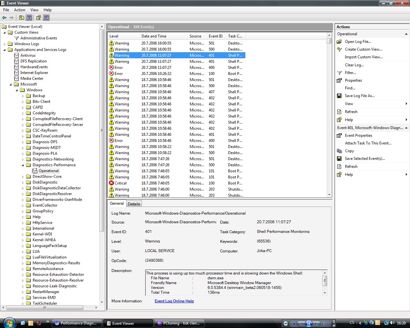410x328 pixels.
Task: Expand the Backup folder node
Action: [23, 96]
